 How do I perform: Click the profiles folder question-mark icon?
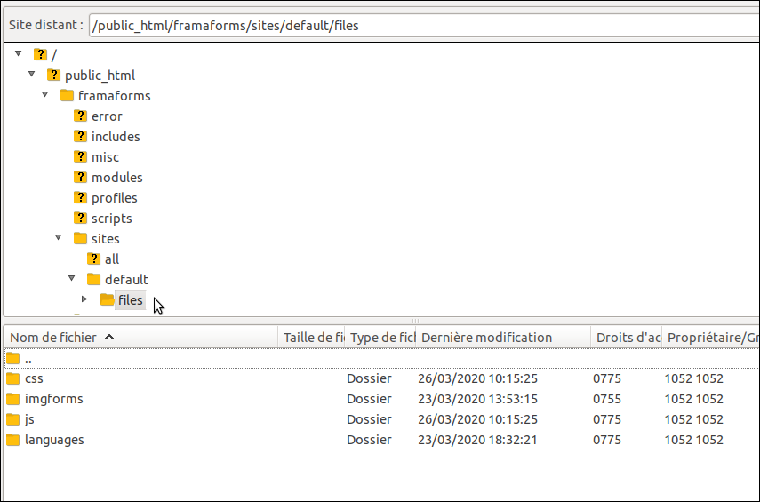81,197
